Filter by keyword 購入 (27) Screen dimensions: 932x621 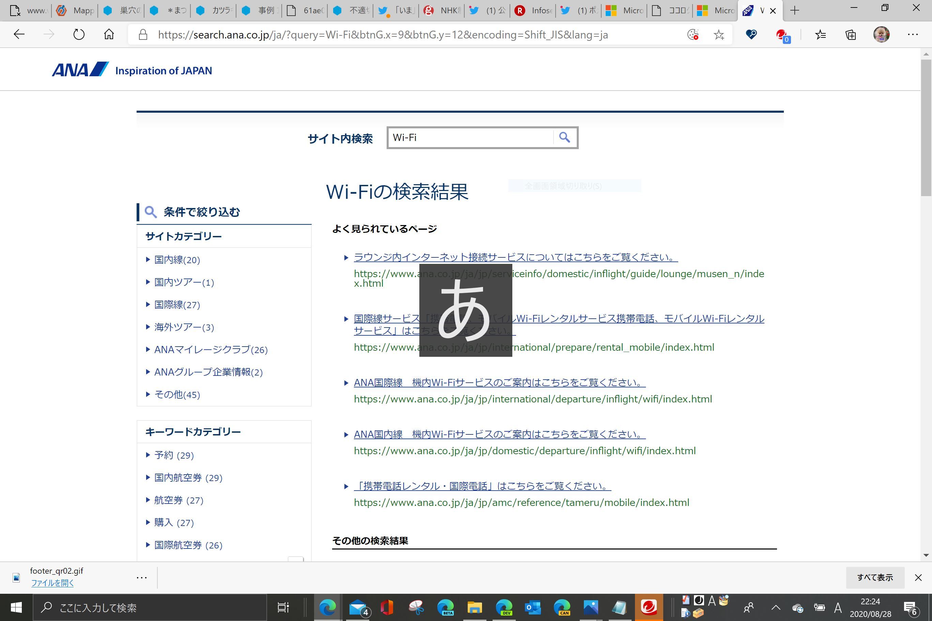tap(174, 522)
